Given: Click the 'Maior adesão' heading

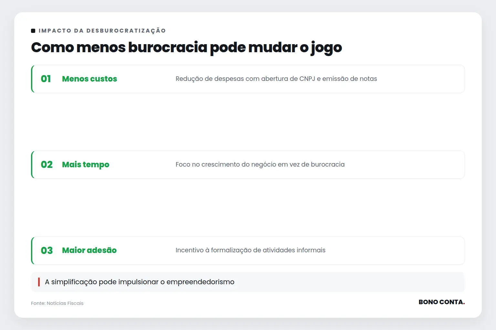Looking at the screenshot, I should [89, 250].
